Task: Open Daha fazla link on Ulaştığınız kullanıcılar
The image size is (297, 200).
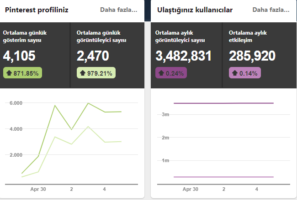Action: point(271,10)
